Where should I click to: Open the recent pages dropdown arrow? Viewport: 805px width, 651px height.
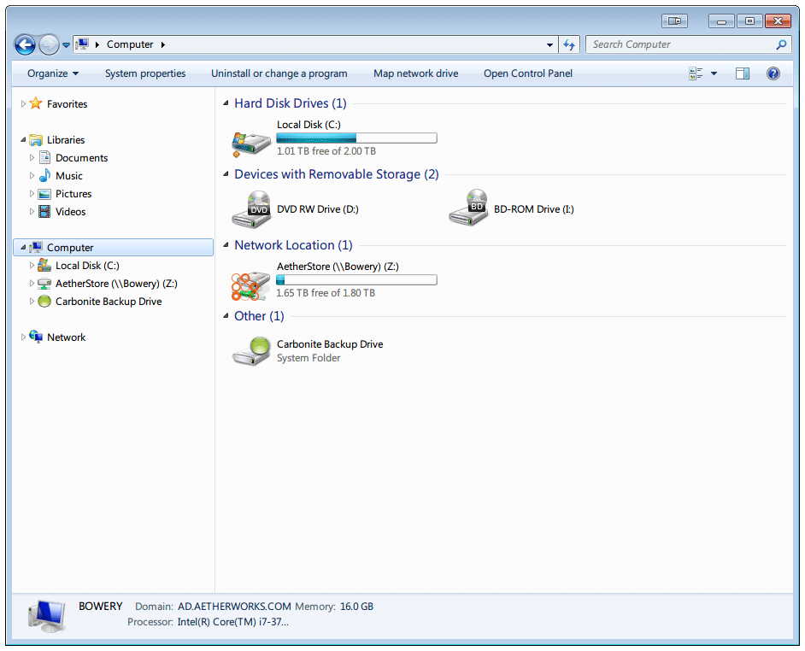[x=66, y=45]
